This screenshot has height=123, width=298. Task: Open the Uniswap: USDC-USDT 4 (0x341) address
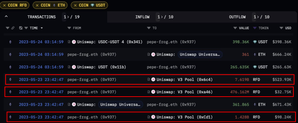[x=108, y=42]
